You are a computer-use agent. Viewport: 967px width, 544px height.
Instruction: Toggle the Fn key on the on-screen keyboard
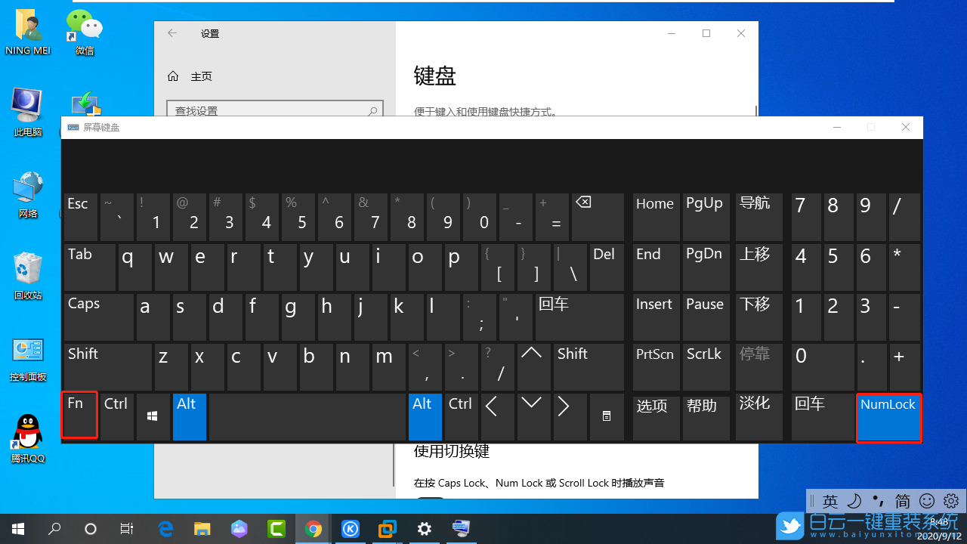(79, 415)
